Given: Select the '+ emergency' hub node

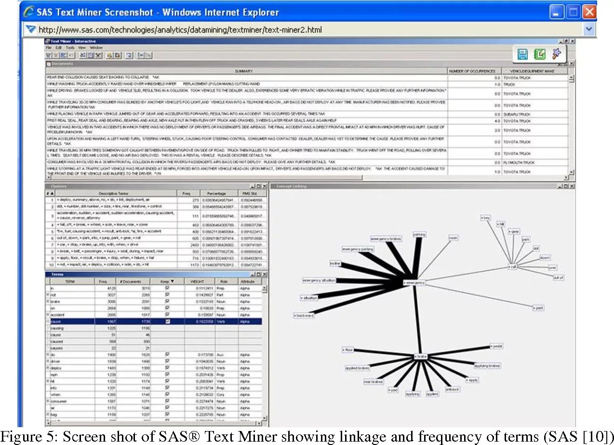Looking at the screenshot, I should (414, 283).
